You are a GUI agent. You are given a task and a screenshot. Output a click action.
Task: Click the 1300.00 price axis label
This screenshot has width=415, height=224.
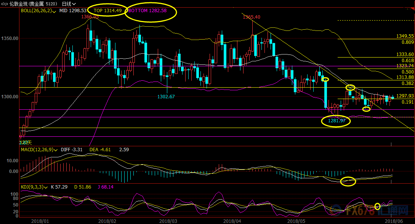click(10, 96)
